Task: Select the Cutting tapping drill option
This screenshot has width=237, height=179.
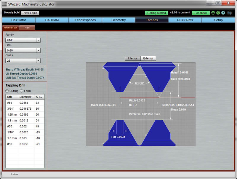Action: pos(12,91)
